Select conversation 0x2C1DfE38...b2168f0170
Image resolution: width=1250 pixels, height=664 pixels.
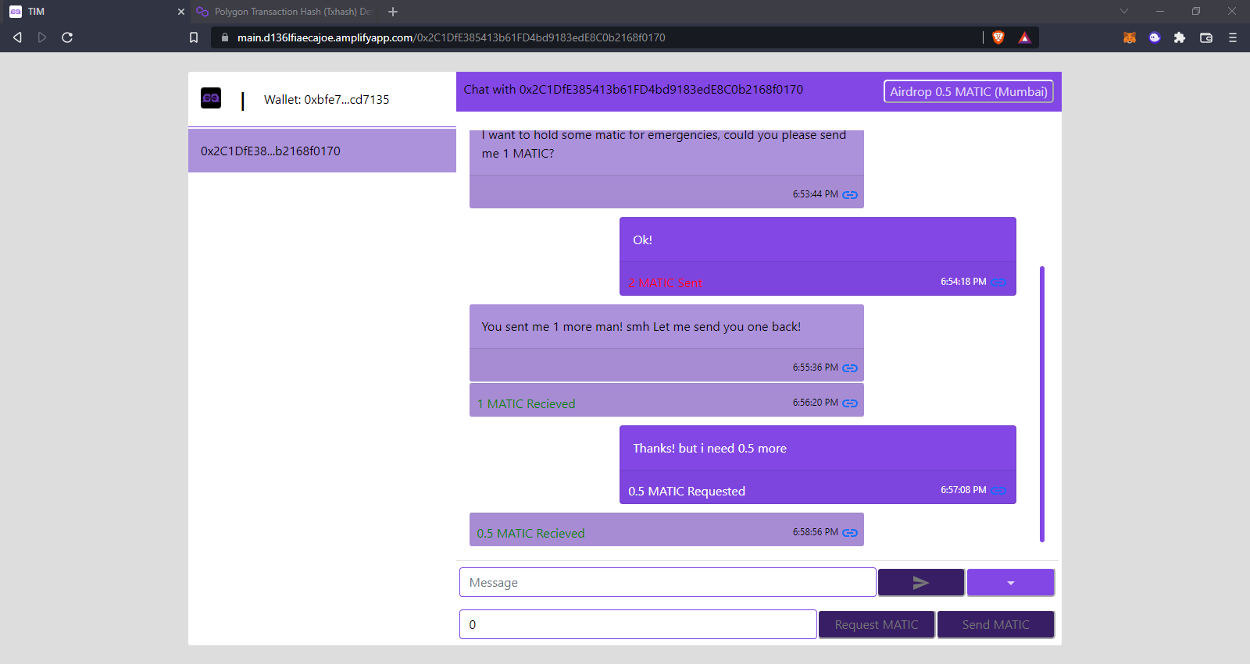322,151
